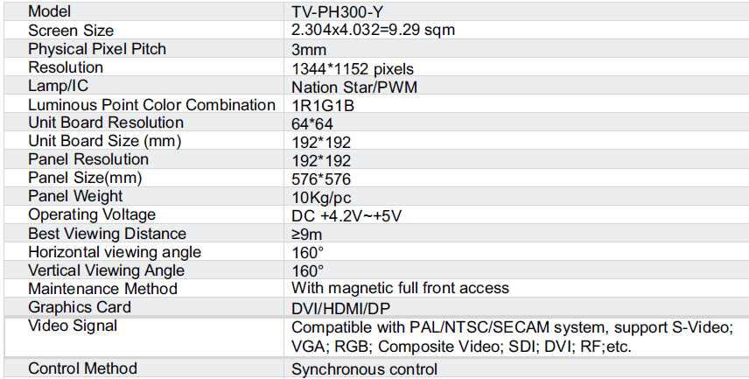Click the DC +4.2V~+5V voltage value
Screen dimensions: 749x379
pyautogui.click(x=346, y=216)
